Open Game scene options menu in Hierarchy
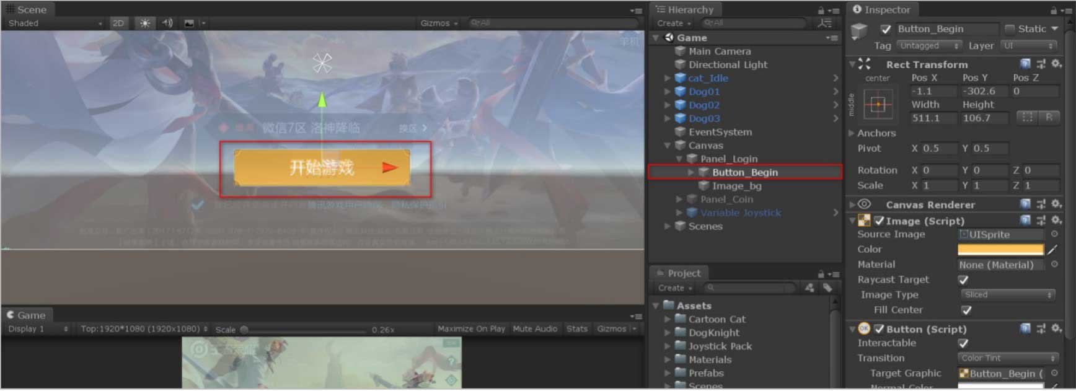Viewport: 1076px width, 391px height. pos(831,38)
